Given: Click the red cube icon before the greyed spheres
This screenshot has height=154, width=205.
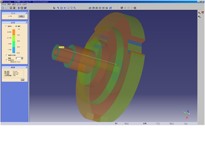Looking at the screenshot, I should click(122, 8).
